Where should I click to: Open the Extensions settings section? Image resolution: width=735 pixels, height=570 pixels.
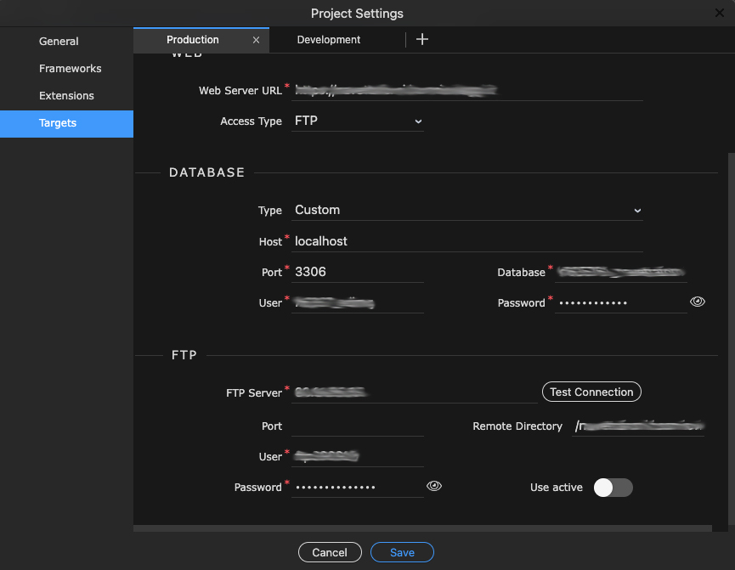(x=66, y=96)
